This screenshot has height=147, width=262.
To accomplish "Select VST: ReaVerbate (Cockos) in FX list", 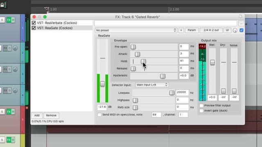I will pyautogui.click(x=57, y=23).
